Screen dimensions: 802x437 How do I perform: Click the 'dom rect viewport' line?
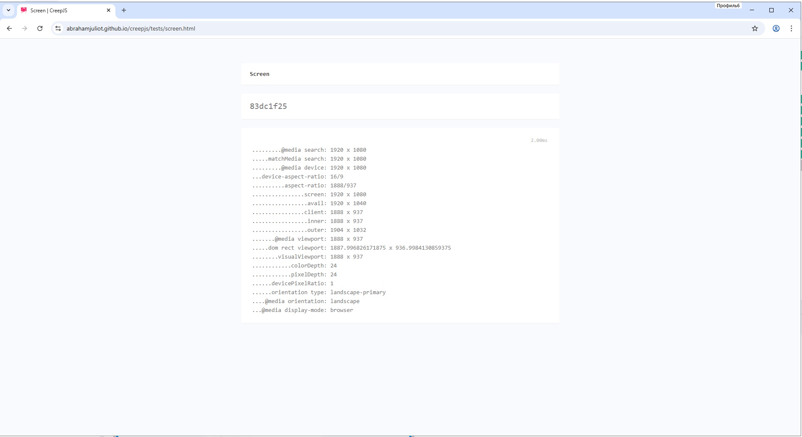(352, 248)
